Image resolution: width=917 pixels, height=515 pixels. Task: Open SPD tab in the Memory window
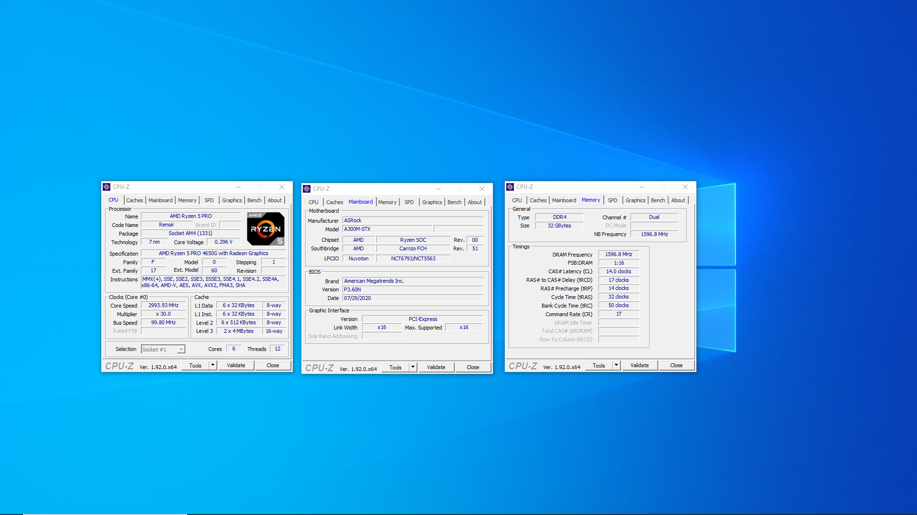(x=612, y=200)
